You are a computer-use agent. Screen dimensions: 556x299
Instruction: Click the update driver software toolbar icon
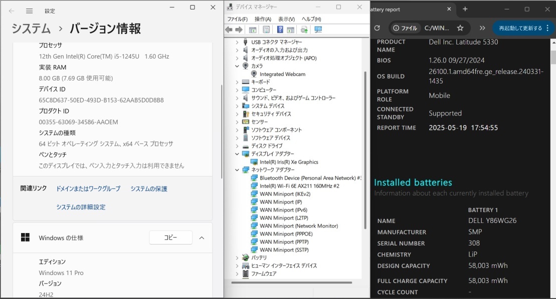(x=304, y=29)
